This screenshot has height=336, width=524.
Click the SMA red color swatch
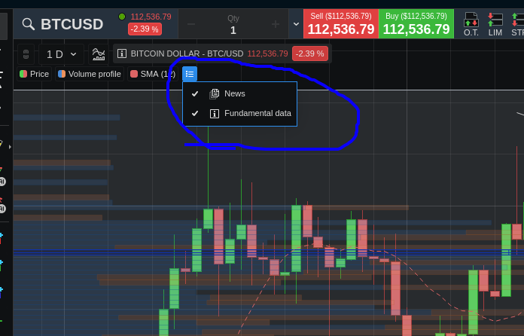click(134, 74)
